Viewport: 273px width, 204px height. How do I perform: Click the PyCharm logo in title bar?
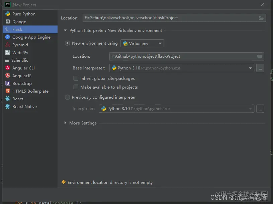click(x=8, y=5)
